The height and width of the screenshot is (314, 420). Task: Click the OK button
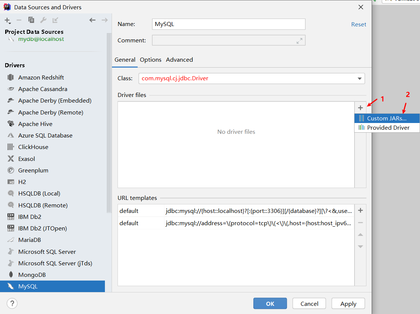click(270, 304)
